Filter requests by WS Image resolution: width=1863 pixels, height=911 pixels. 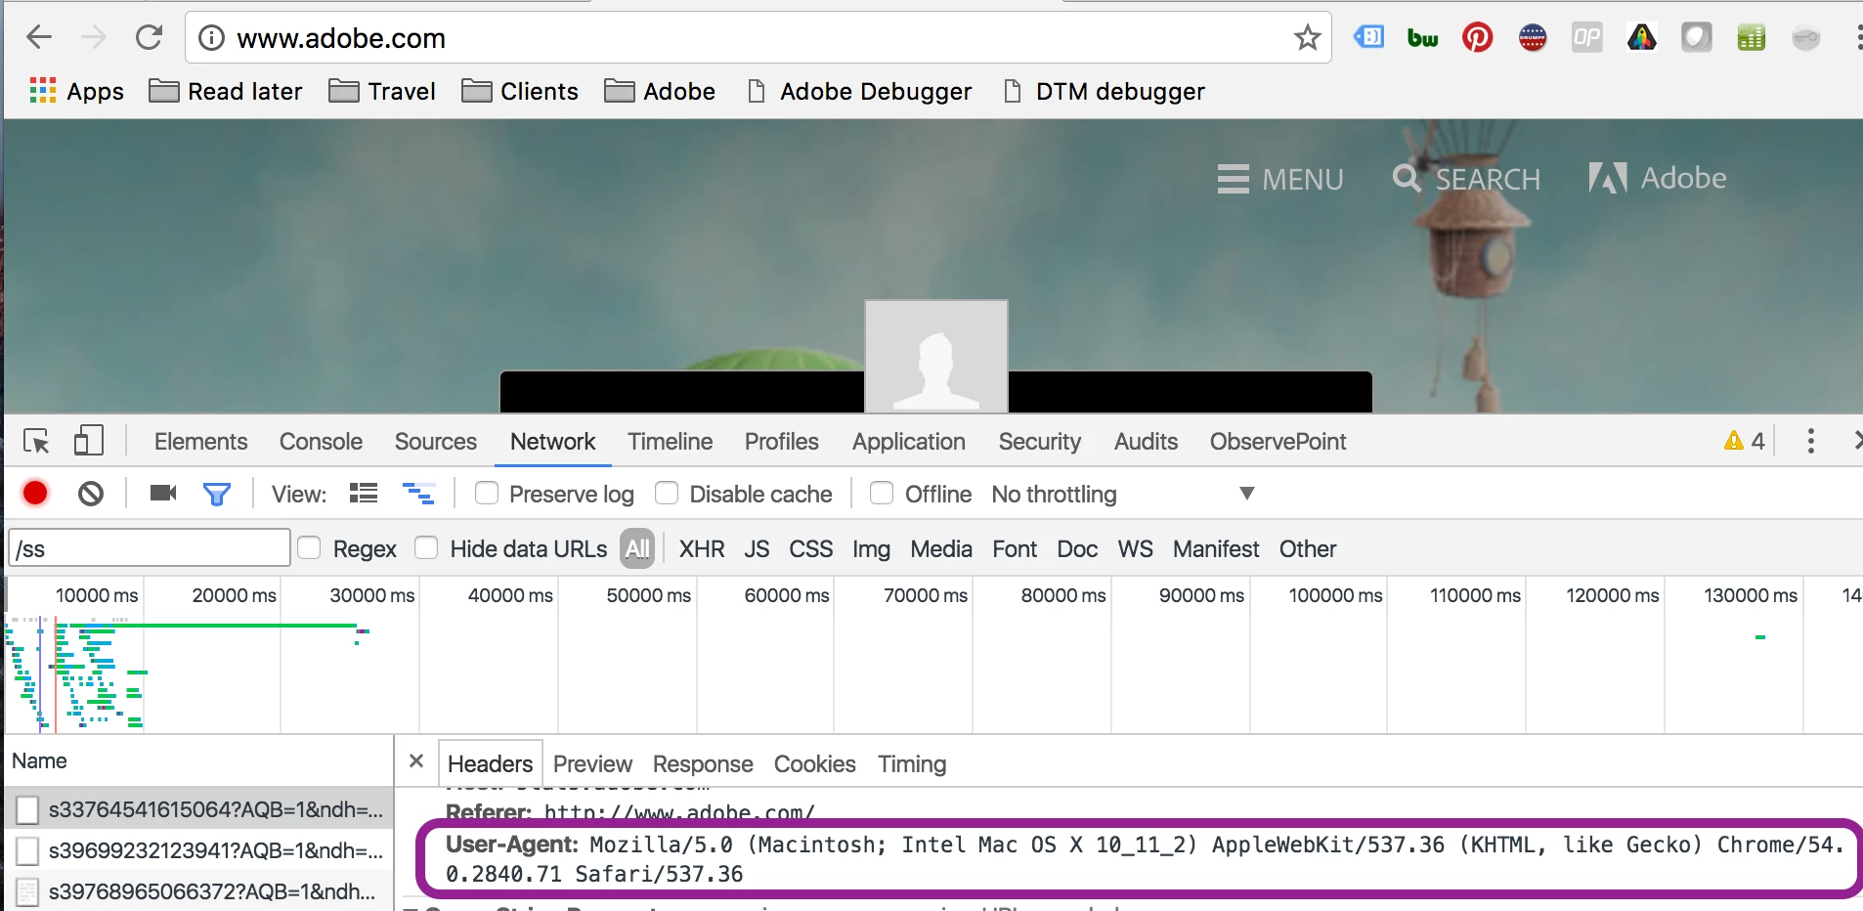click(1135, 549)
